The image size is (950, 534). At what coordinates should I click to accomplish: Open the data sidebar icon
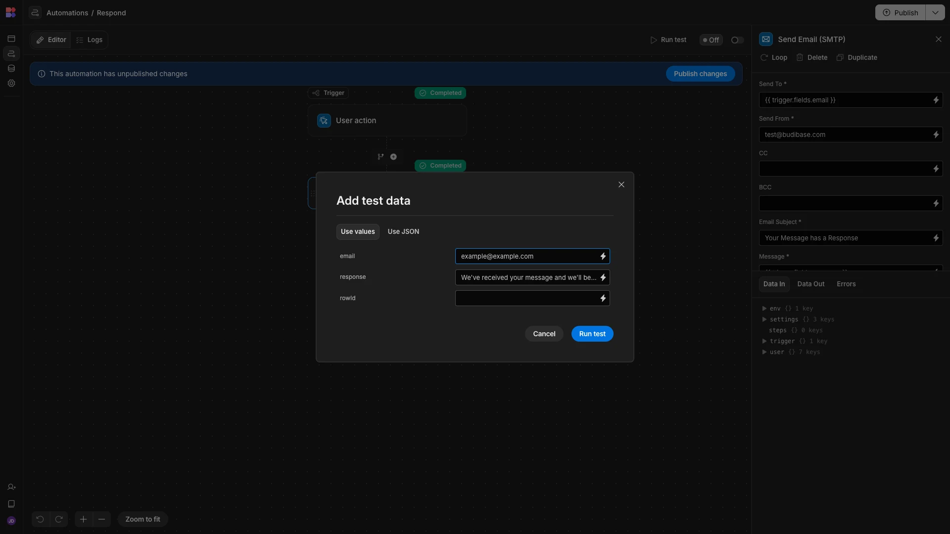coord(11,68)
